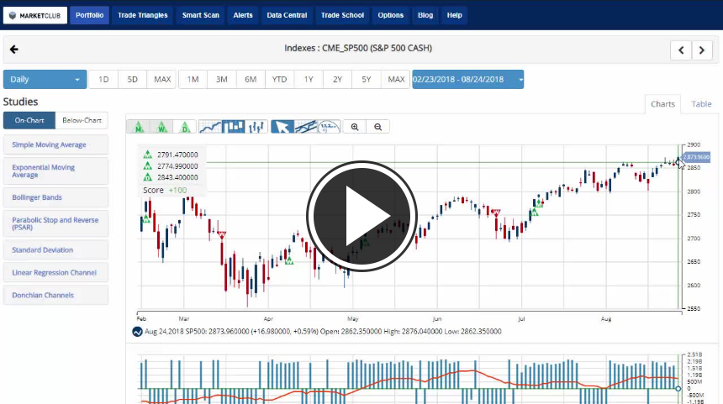This screenshot has width=723, height=404.
Task: Open the date range dropdown
Action: point(467,80)
